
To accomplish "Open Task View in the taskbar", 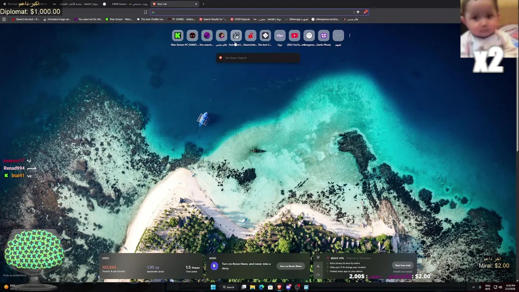I will tap(244, 287).
